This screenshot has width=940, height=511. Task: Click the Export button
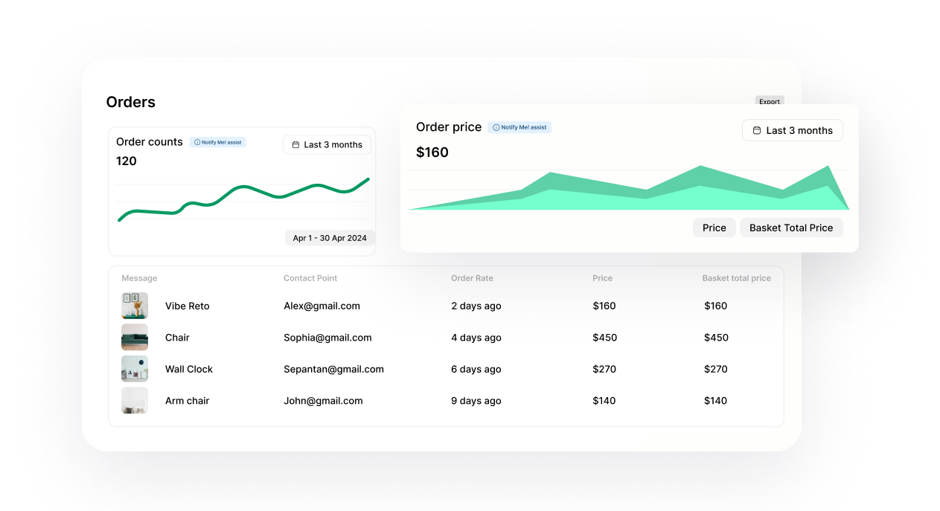770,101
